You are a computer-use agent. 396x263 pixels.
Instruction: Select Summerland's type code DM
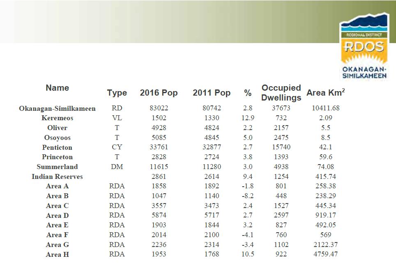(117, 167)
